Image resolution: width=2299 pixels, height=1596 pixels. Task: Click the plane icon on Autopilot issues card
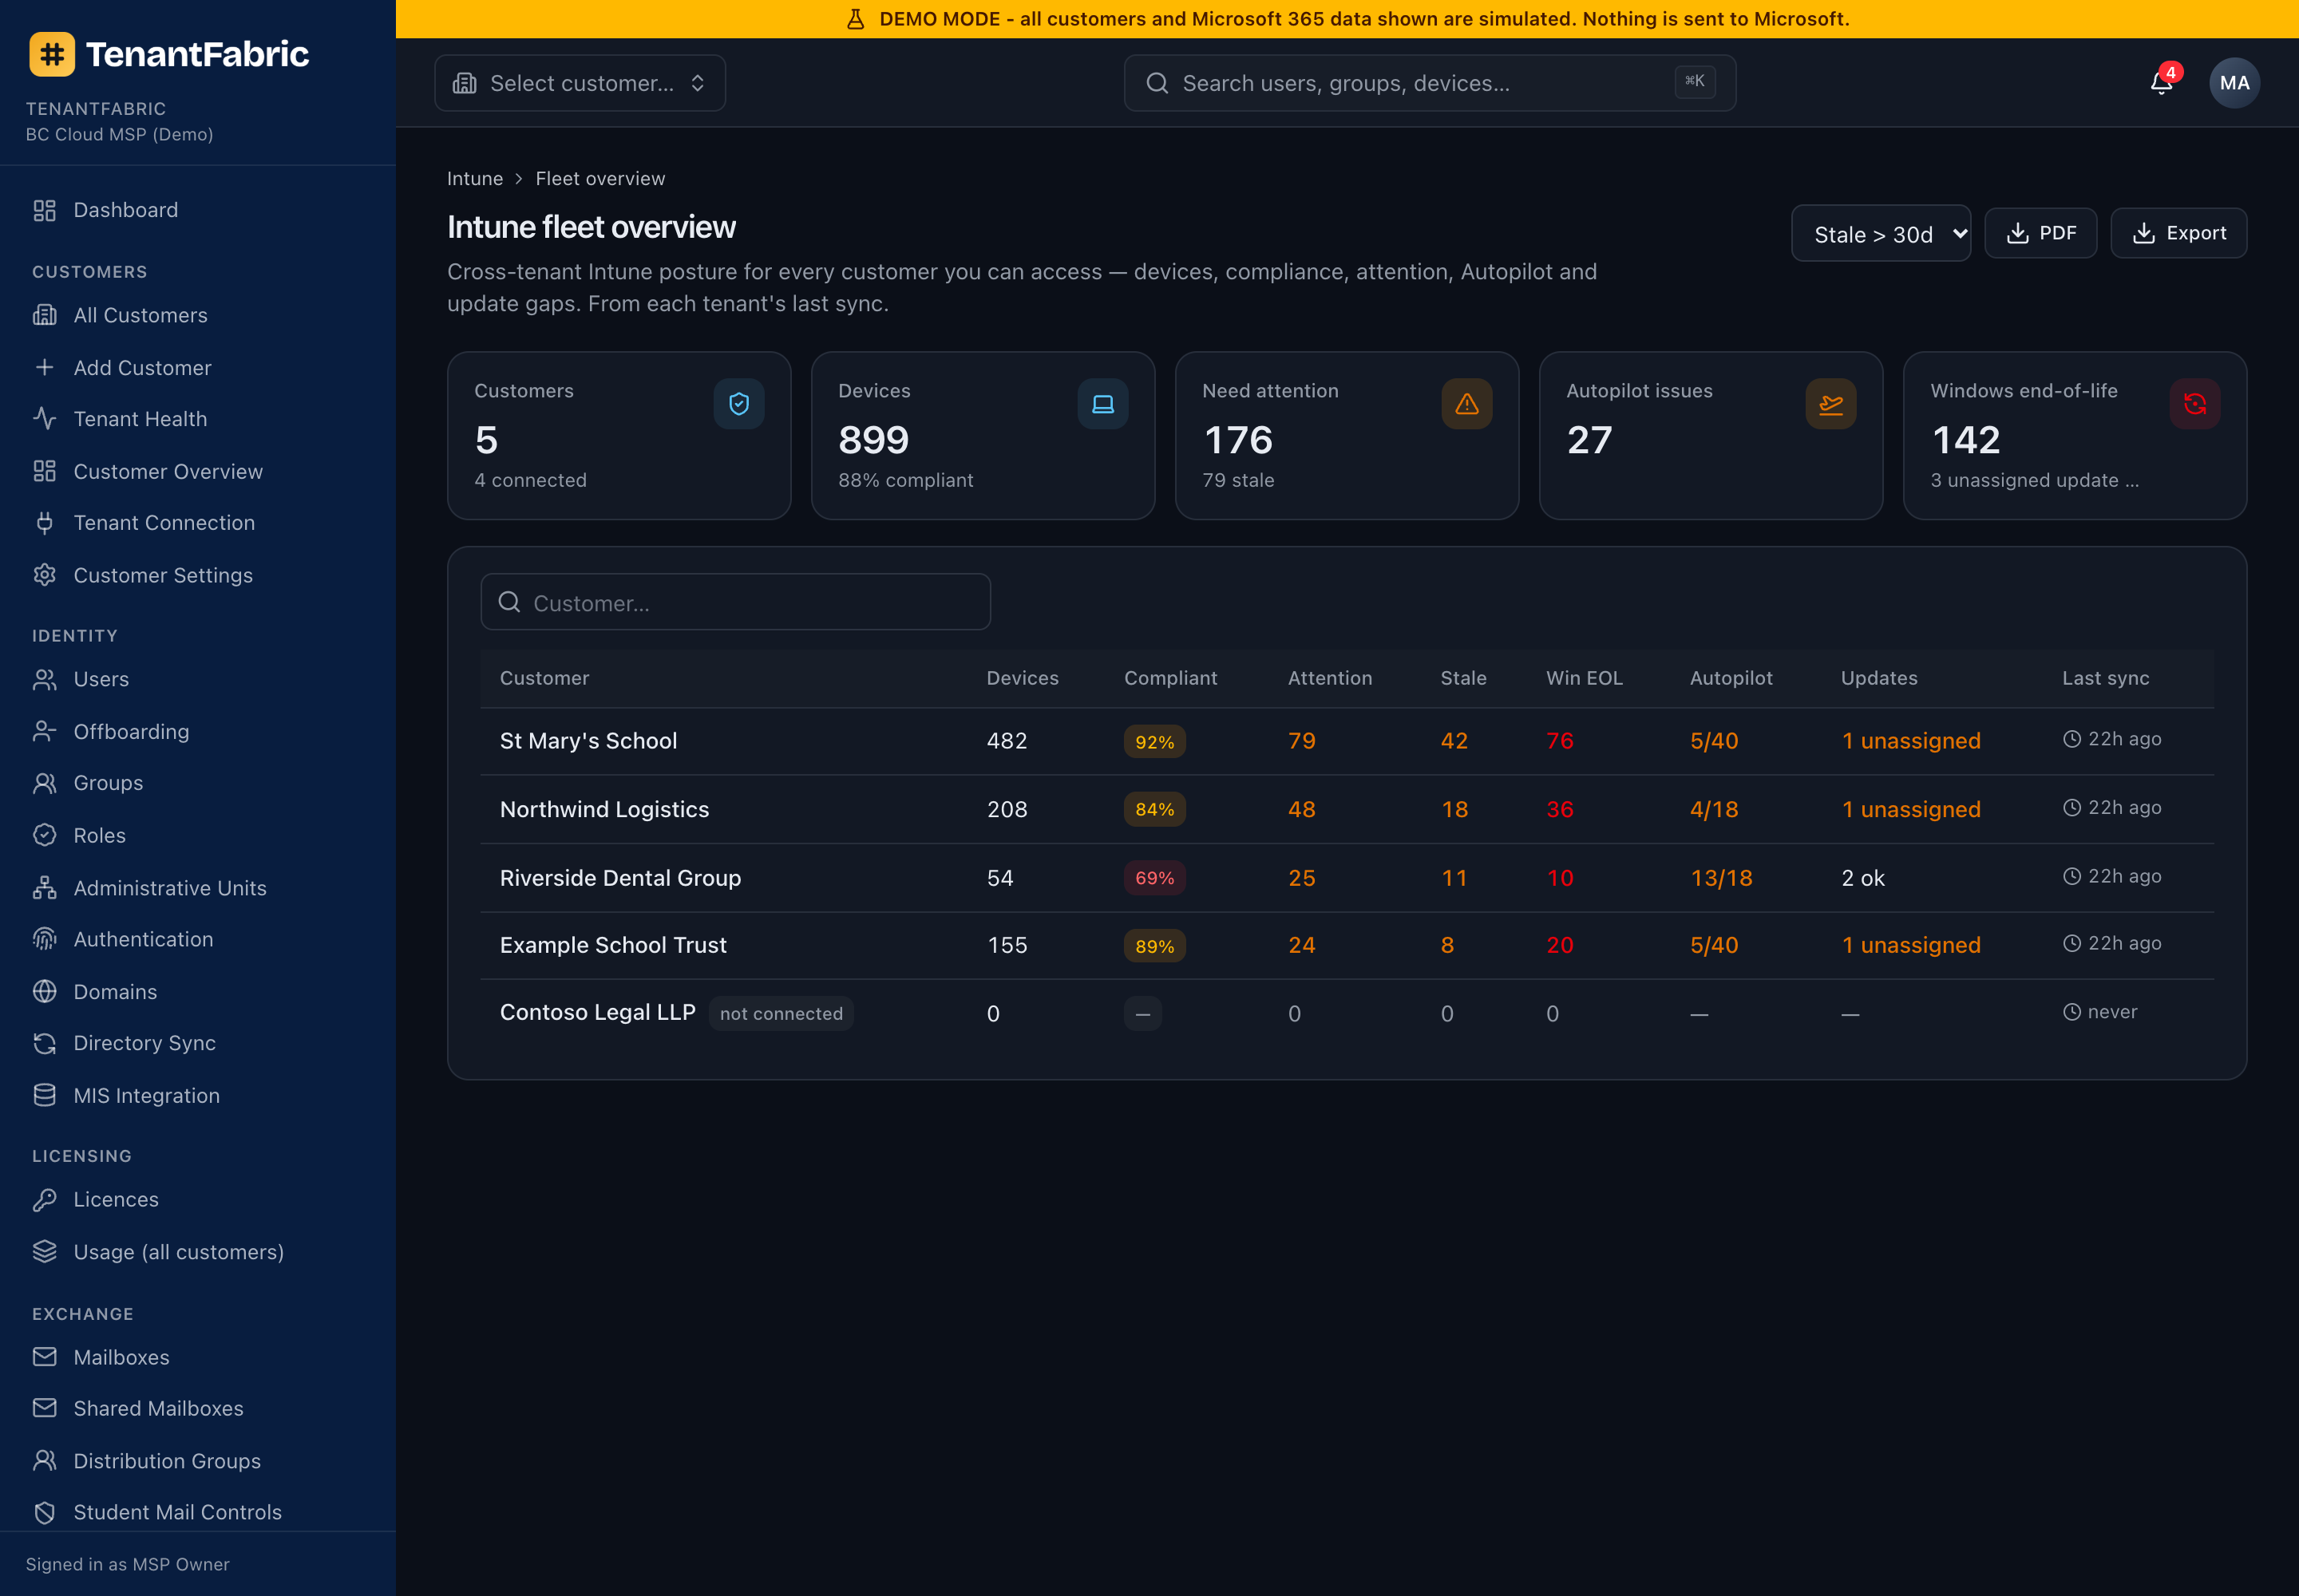1830,404
